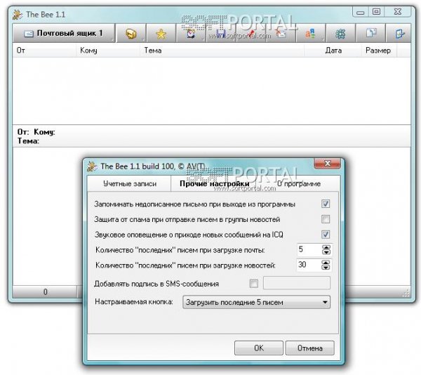
Task: Click the envelope with red X icon
Action: point(281,34)
